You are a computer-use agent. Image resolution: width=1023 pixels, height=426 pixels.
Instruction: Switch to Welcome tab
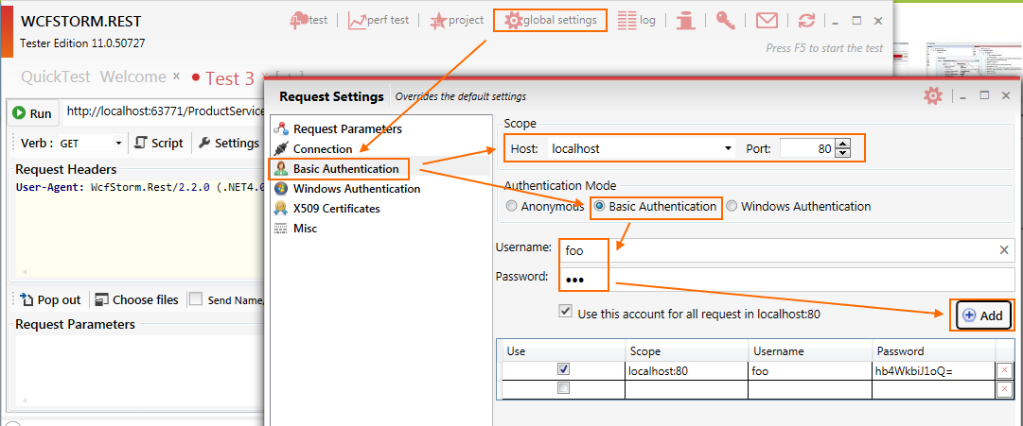133,77
